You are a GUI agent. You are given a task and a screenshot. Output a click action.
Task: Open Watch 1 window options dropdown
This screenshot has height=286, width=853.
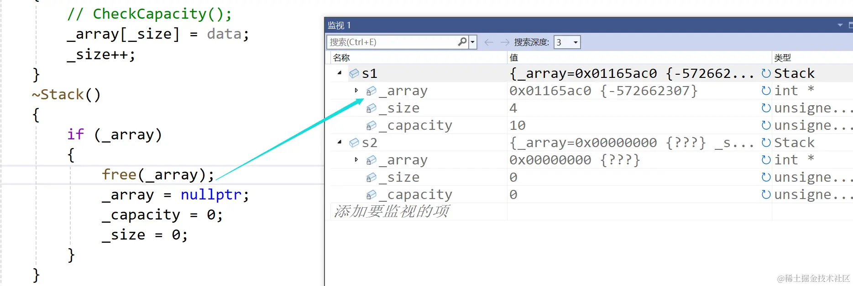(840, 25)
